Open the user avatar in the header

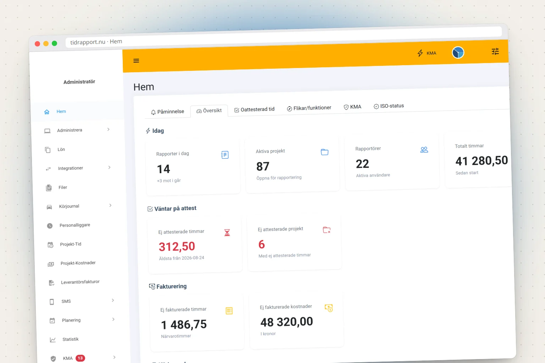click(x=458, y=53)
